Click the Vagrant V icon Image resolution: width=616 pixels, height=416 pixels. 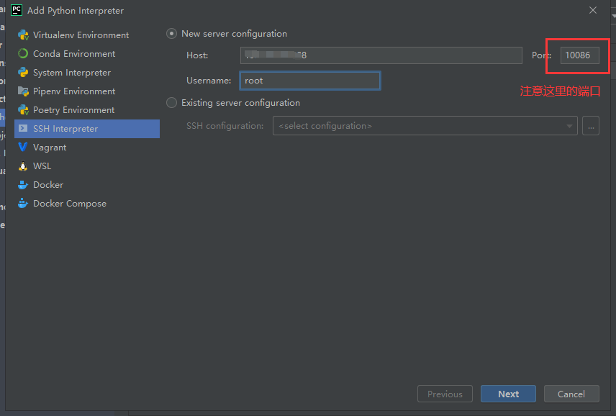(x=23, y=148)
